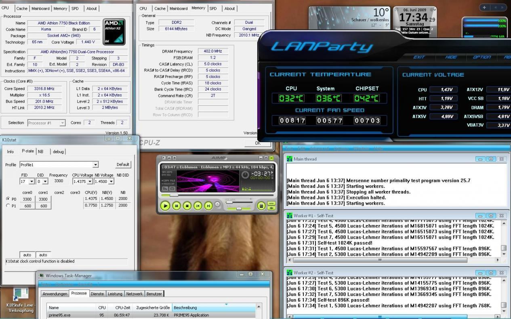The image size is (511, 319).
Task: Open the Profile1 dropdown in K10stat
Action: pyautogui.click(x=95, y=165)
